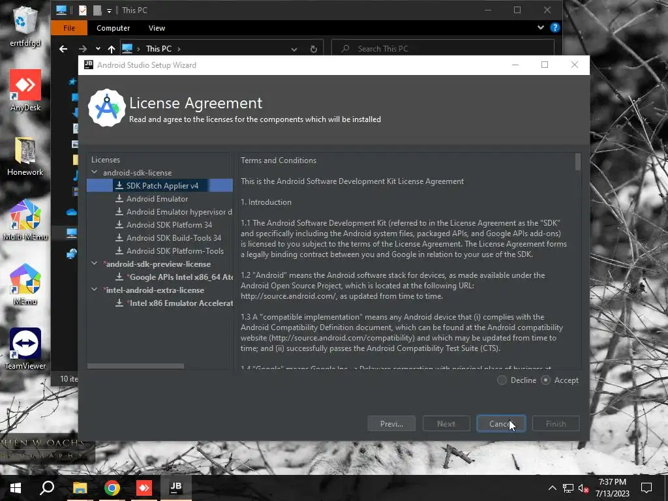Click the Android Studio logo icon
The width and height of the screenshot is (668, 501).
pyautogui.click(x=107, y=108)
